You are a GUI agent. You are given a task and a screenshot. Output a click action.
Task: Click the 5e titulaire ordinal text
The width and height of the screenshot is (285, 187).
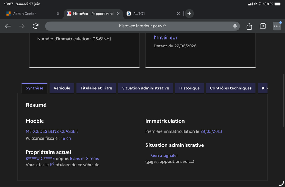(x=52, y=165)
